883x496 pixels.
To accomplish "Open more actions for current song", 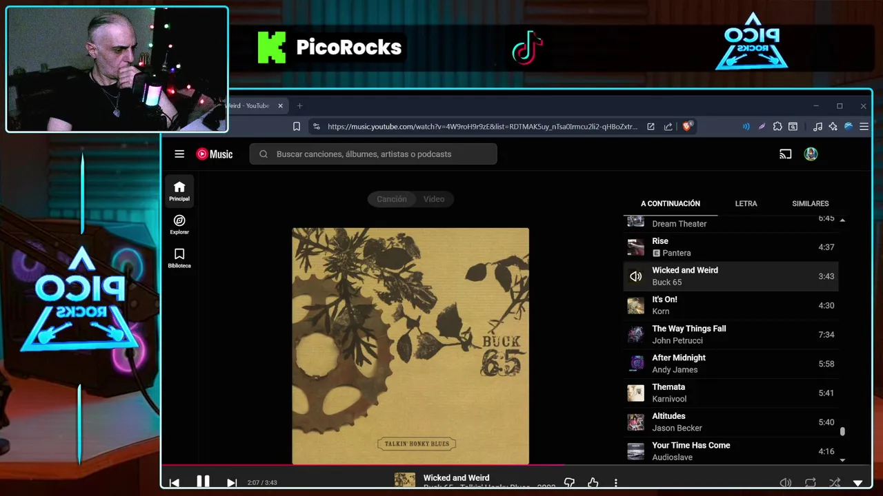I will pyautogui.click(x=615, y=483).
